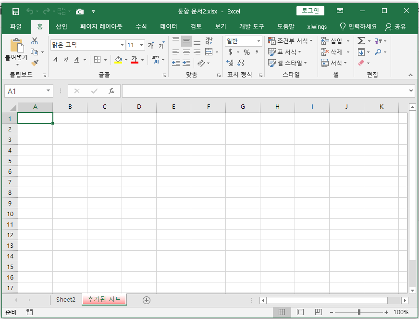
Task: Zoom out with the minus button
Action: 332,312
